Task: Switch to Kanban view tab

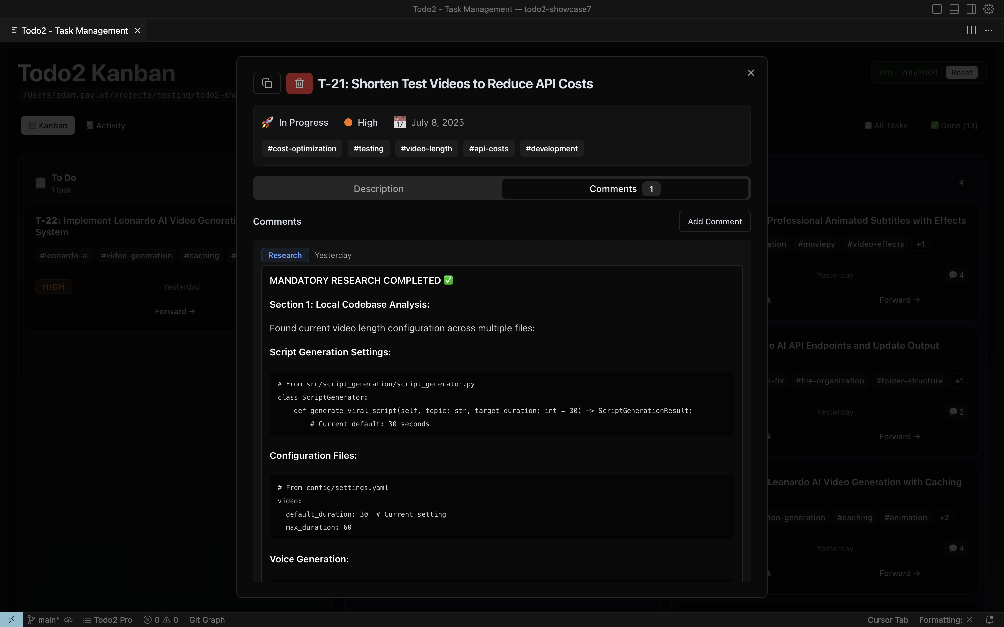Action: pyautogui.click(x=48, y=125)
